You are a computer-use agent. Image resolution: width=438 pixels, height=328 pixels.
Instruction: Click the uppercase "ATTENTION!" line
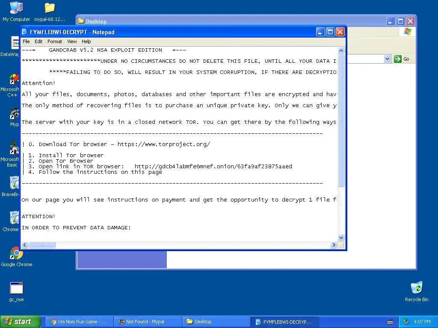click(38, 217)
